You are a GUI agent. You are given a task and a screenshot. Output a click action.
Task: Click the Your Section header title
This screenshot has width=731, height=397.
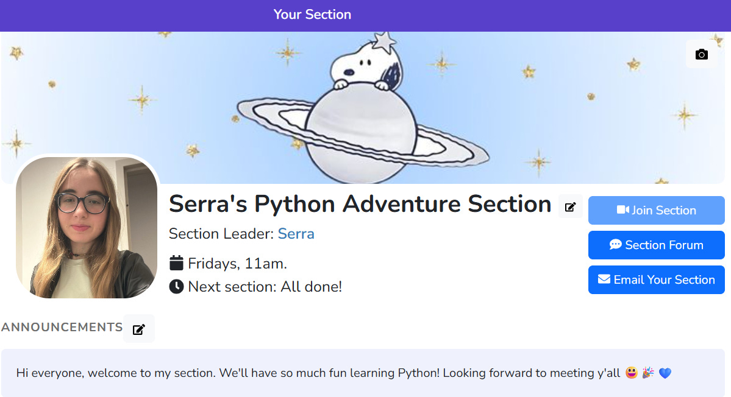tap(312, 15)
